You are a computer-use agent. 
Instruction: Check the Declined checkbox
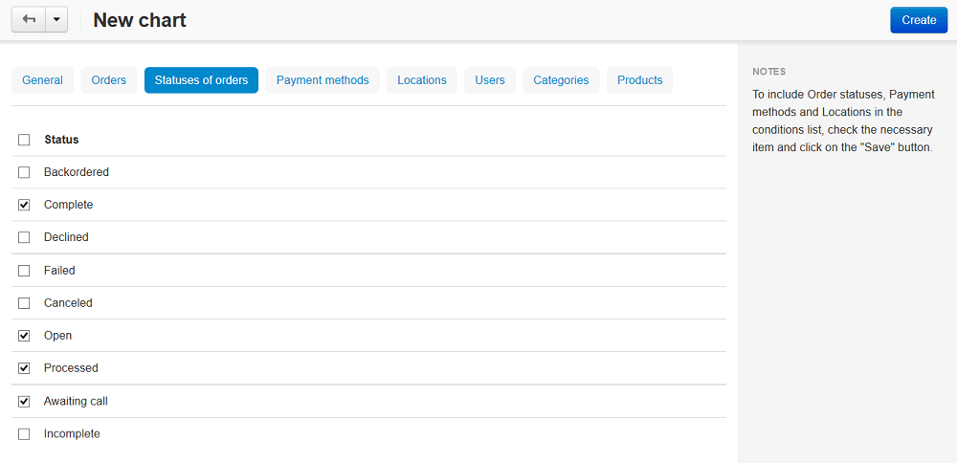pos(24,237)
